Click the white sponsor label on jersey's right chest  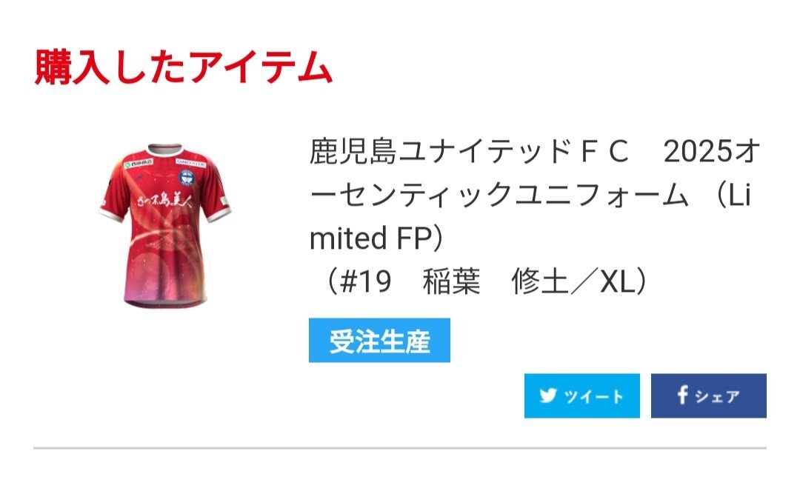(191, 164)
